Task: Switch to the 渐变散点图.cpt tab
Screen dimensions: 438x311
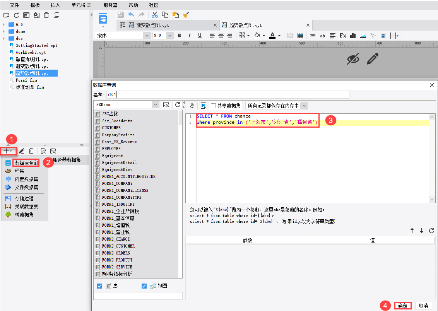Action: click(152, 25)
